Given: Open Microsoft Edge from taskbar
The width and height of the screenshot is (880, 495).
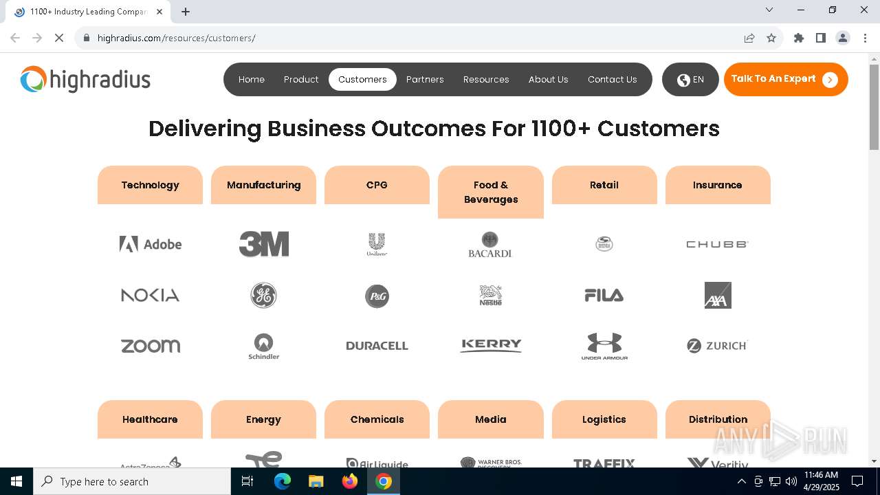Looking at the screenshot, I should [283, 481].
